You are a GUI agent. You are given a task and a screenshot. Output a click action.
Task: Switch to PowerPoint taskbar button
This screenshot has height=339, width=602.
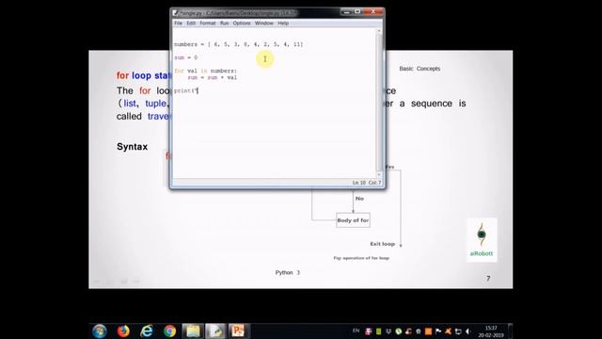pos(239,331)
